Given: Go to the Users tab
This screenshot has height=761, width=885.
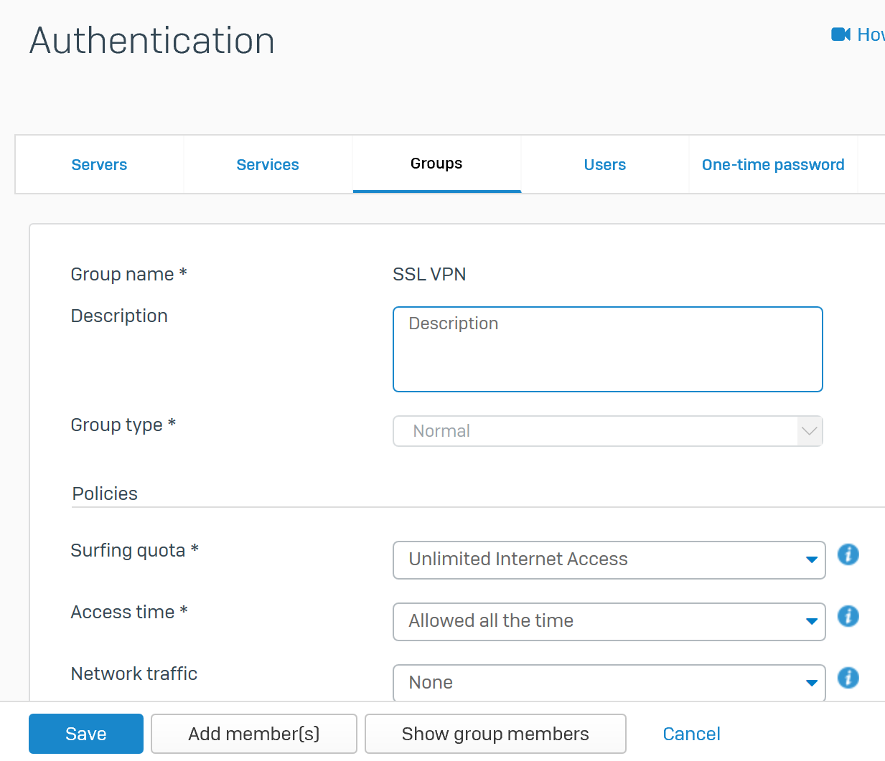Looking at the screenshot, I should (604, 165).
